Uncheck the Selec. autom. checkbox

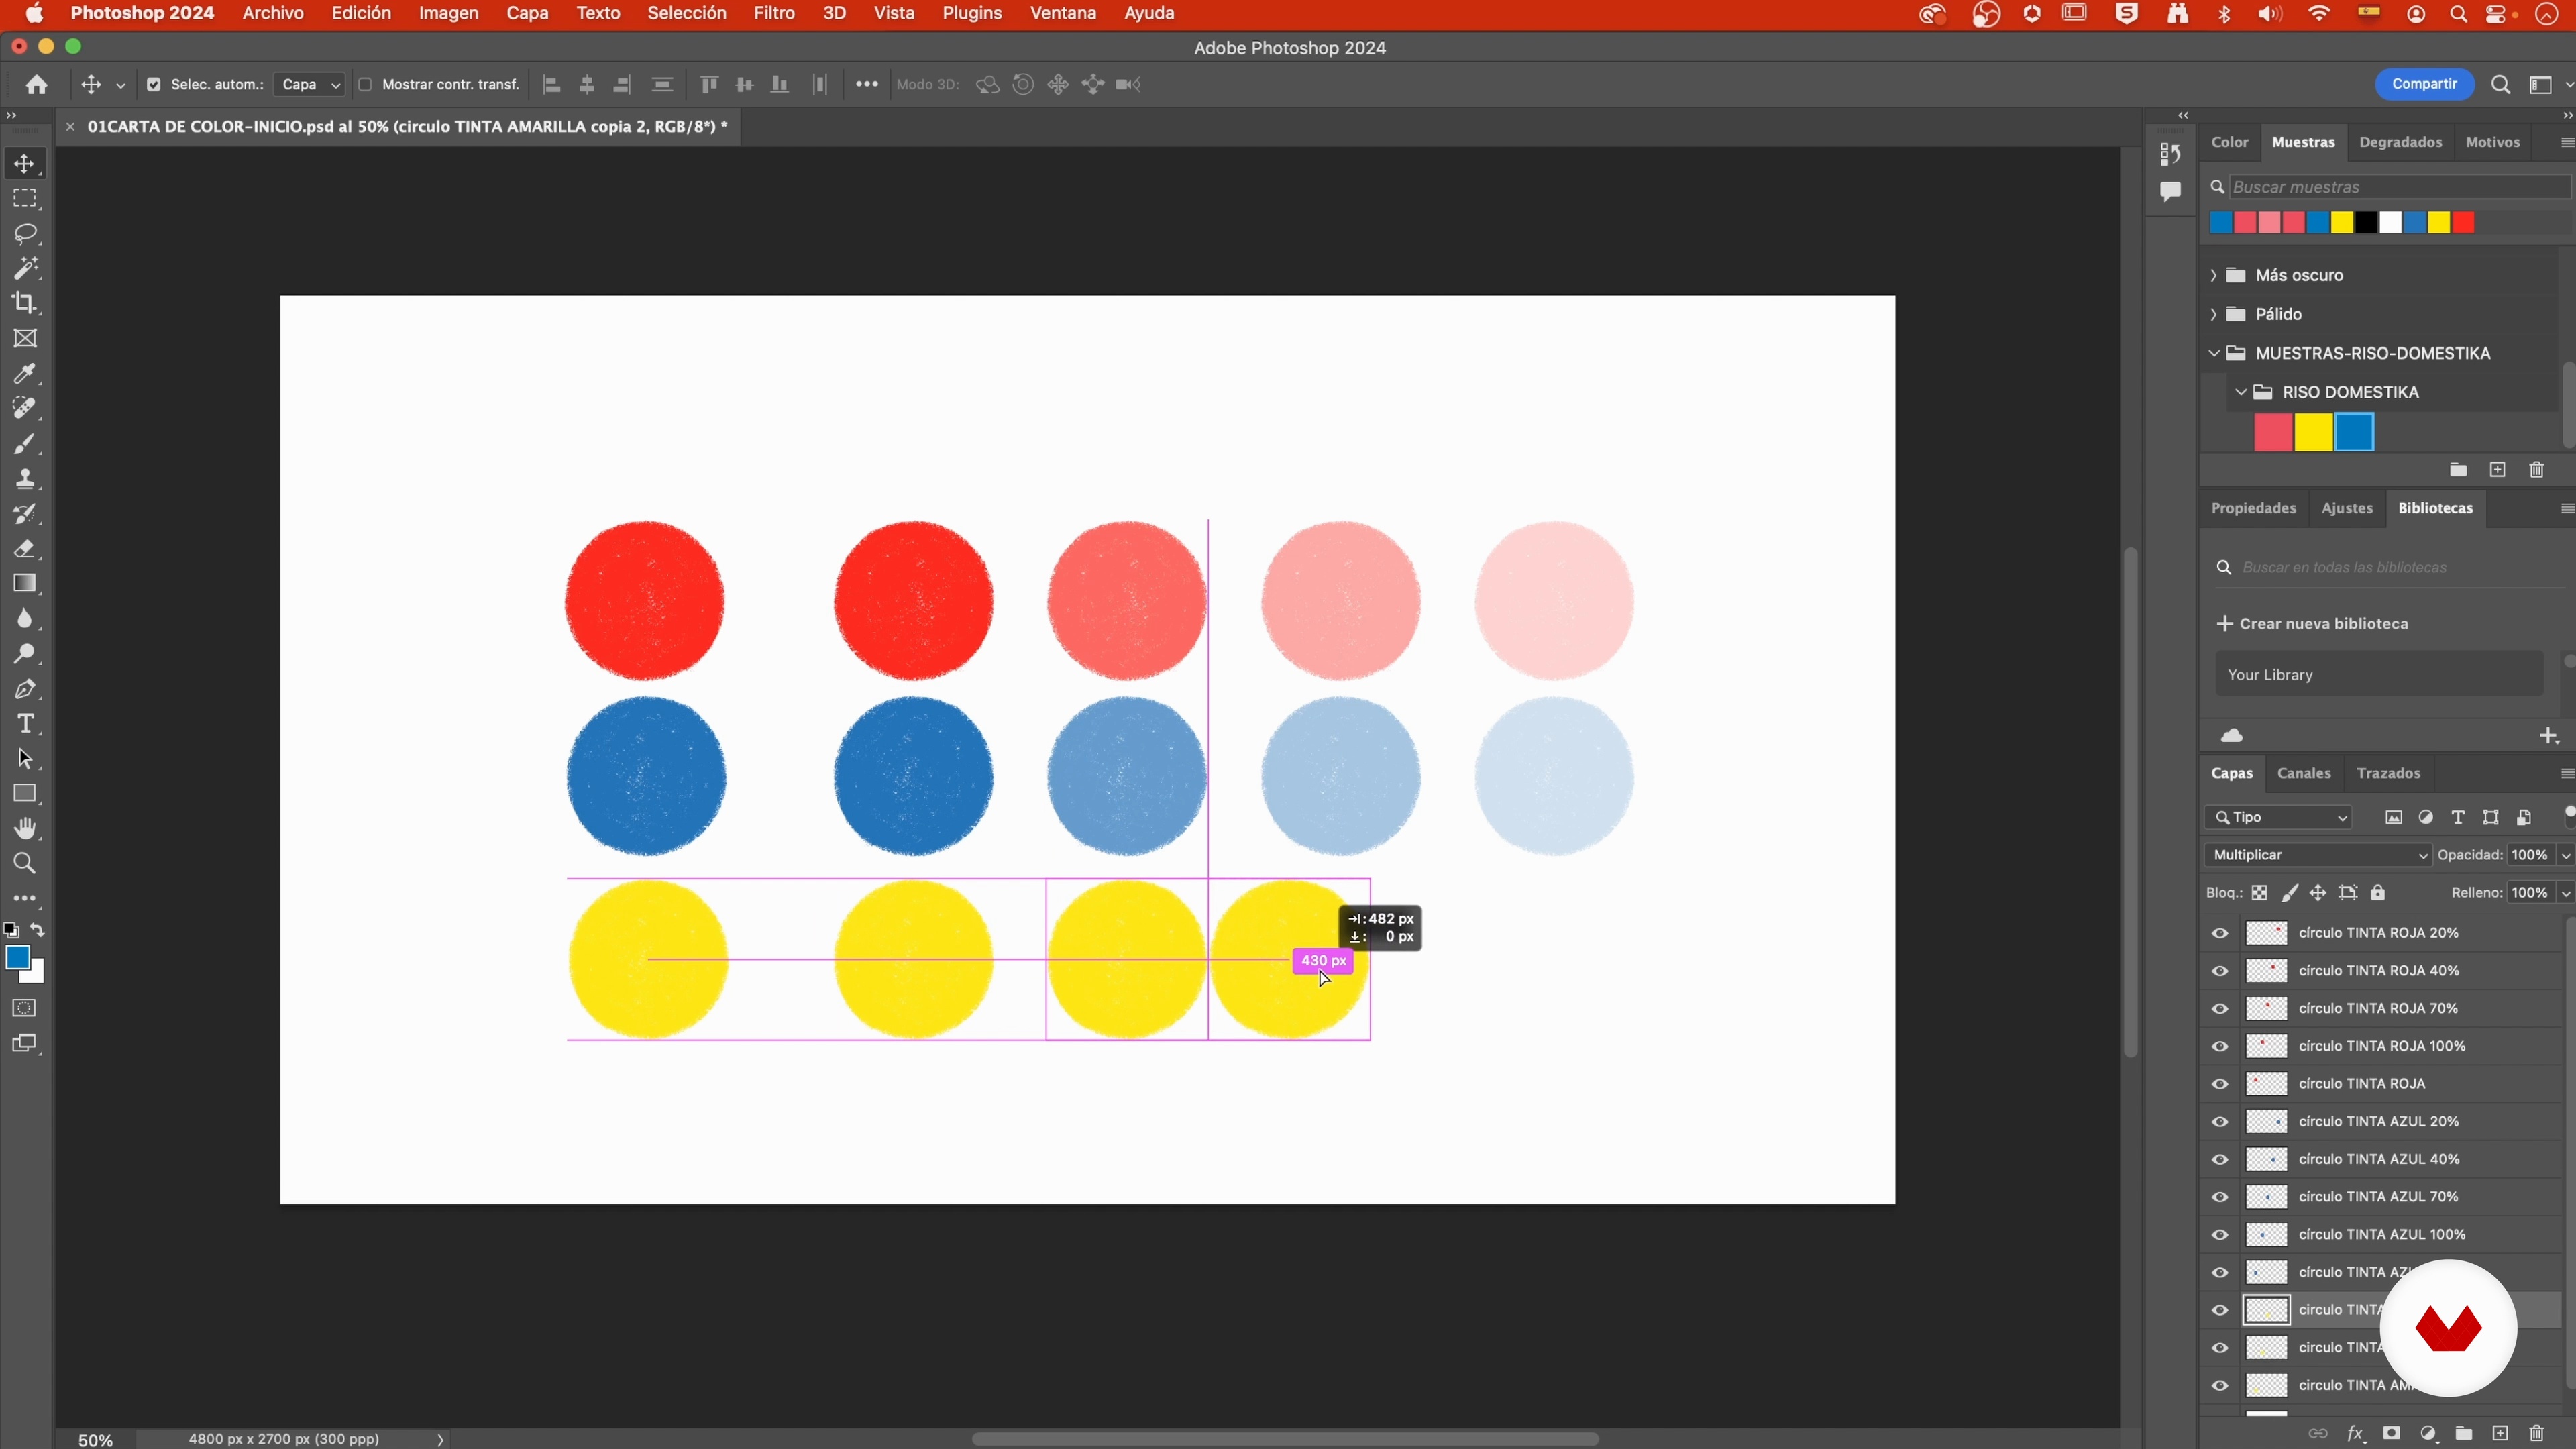click(153, 85)
